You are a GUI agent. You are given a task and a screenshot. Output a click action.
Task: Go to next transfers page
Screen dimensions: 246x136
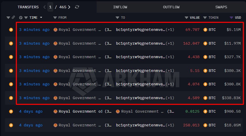pyautogui.click(x=69, y=7)
